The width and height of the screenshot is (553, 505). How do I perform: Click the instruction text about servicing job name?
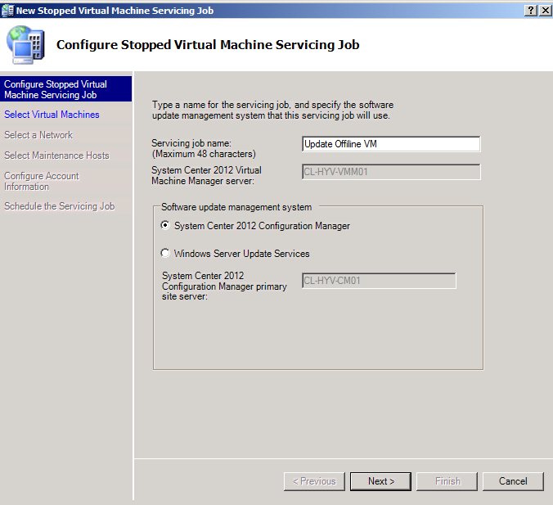click(x=272, y=110)
